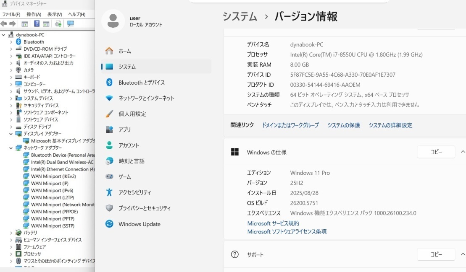Expand the ファームウェア category
Image resolution: width=466 pixels, height=272 pixels.
coord(11,247)
